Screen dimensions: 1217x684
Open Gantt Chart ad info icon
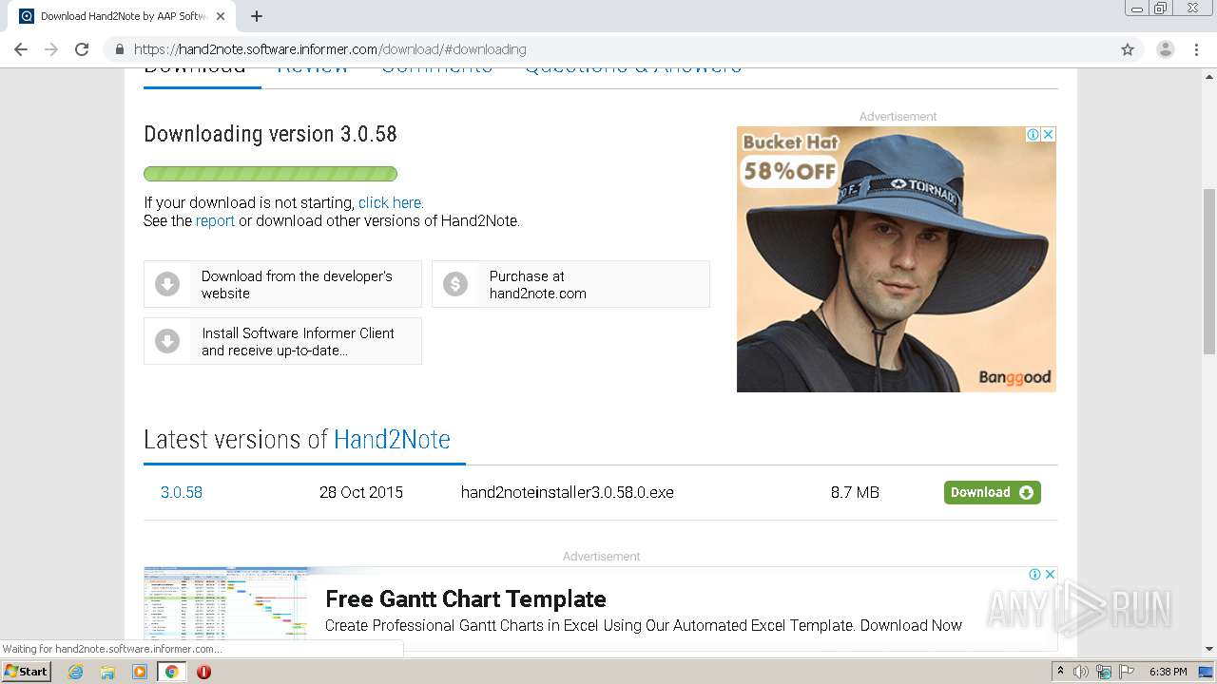[x=1034, y=575]
